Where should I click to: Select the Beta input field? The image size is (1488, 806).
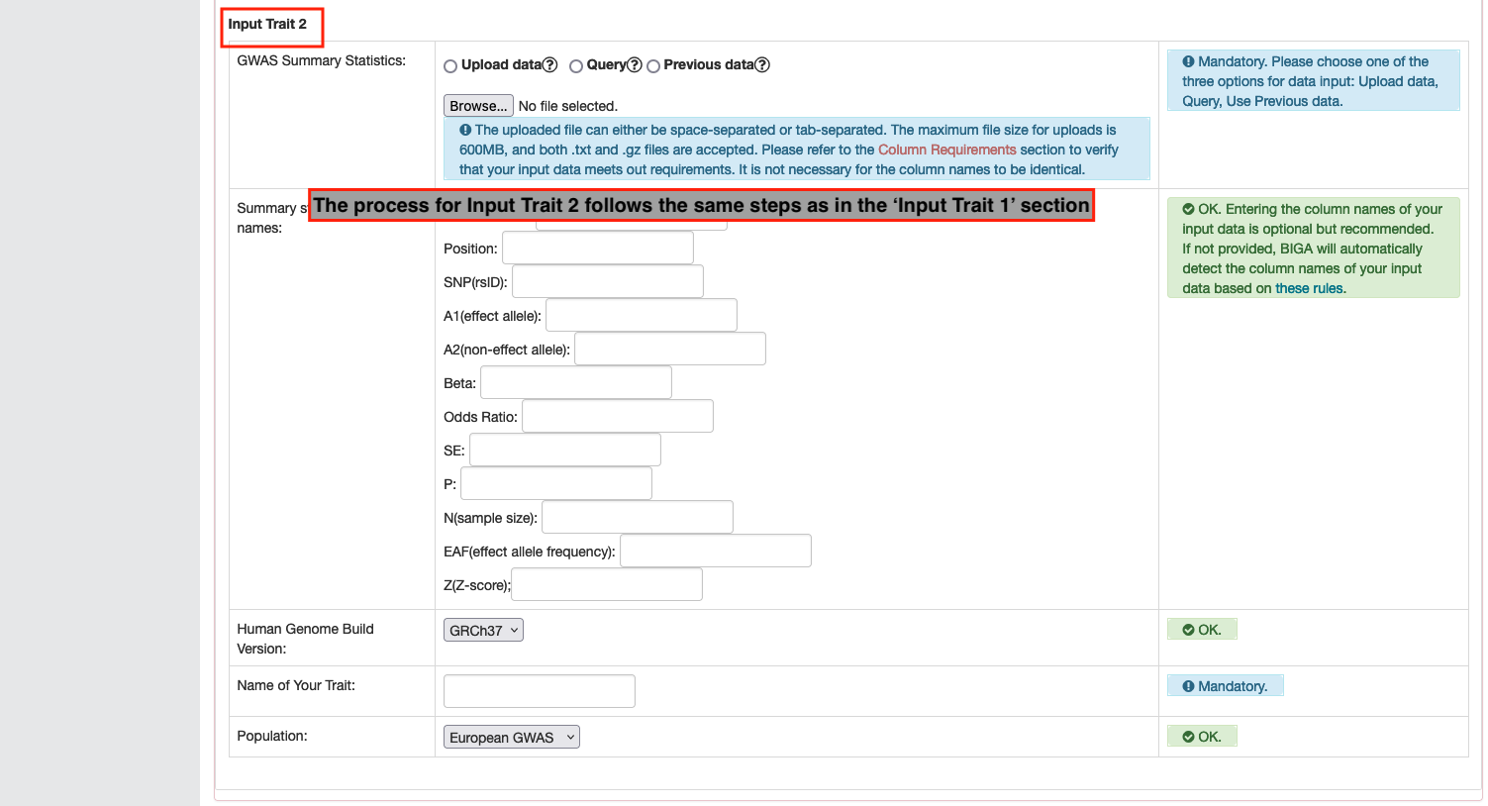(x=575, y=383)
